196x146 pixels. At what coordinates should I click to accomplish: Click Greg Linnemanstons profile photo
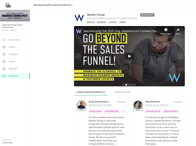coord(82,105)
